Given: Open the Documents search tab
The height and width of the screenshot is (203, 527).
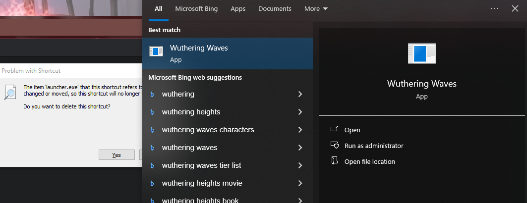Looking at the screenshot, I should [275, 9].
